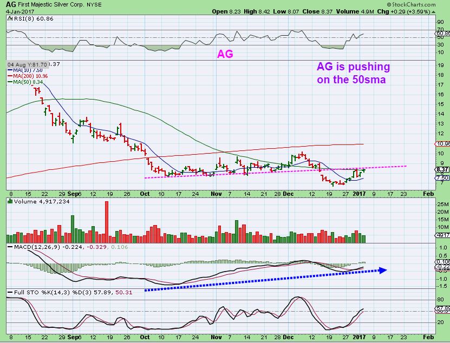The image size is (450, 343).
Task: Click the 04 Aug Y:81.70 cursor readout
Action: click(27, 64)
